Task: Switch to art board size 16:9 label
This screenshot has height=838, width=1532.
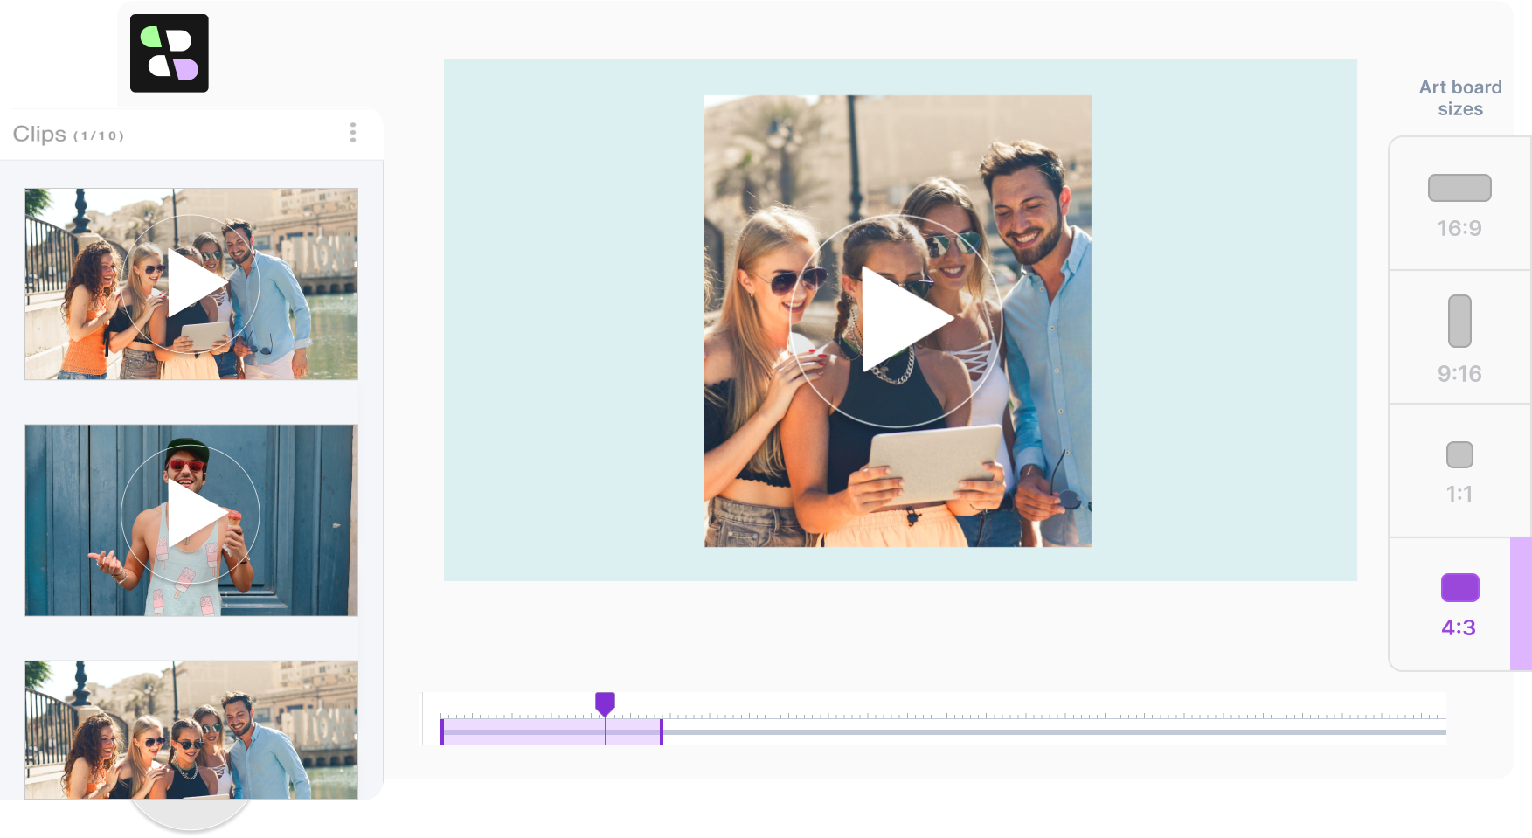Action: [x=1459, y=229]
